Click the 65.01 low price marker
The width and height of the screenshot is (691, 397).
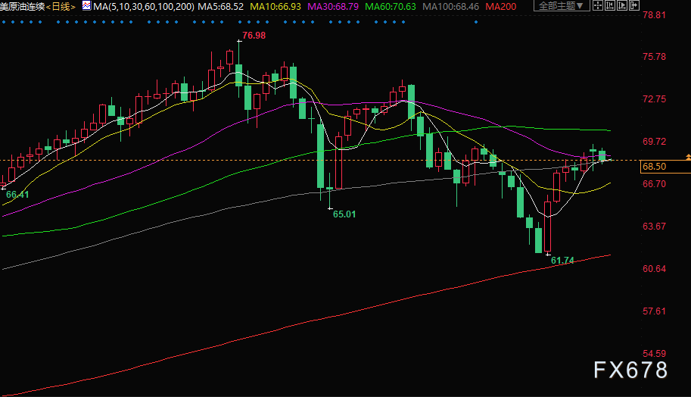click(344, 214)
